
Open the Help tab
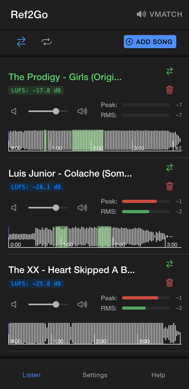pos(158,375)
